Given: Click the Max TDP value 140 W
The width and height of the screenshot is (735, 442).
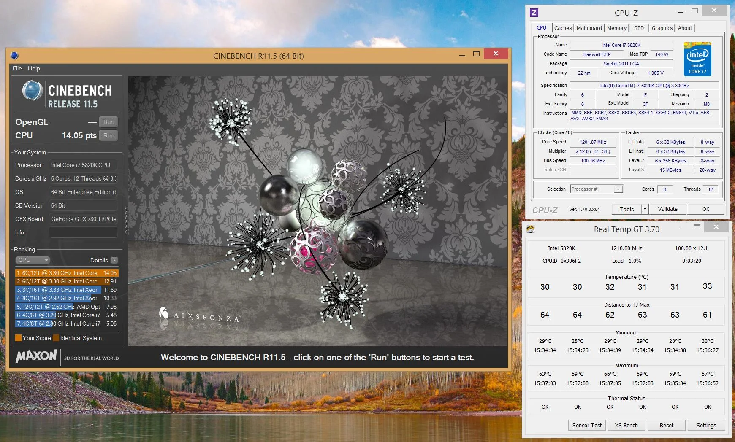Looking at the screenshot, I should pos(662,54).
